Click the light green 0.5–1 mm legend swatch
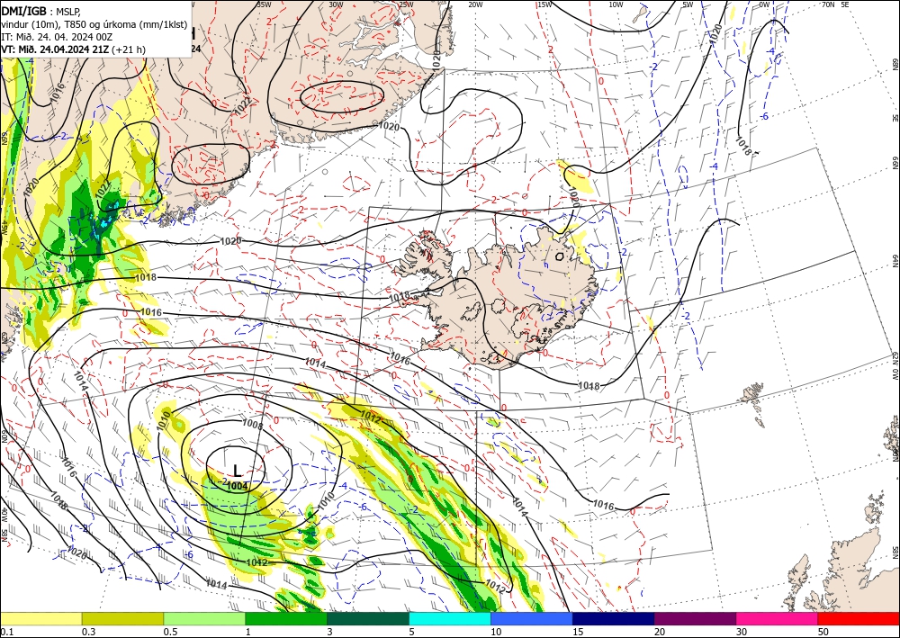Image resolution: width=900 pixels, height=638 pixels. [x=204, y=618]
